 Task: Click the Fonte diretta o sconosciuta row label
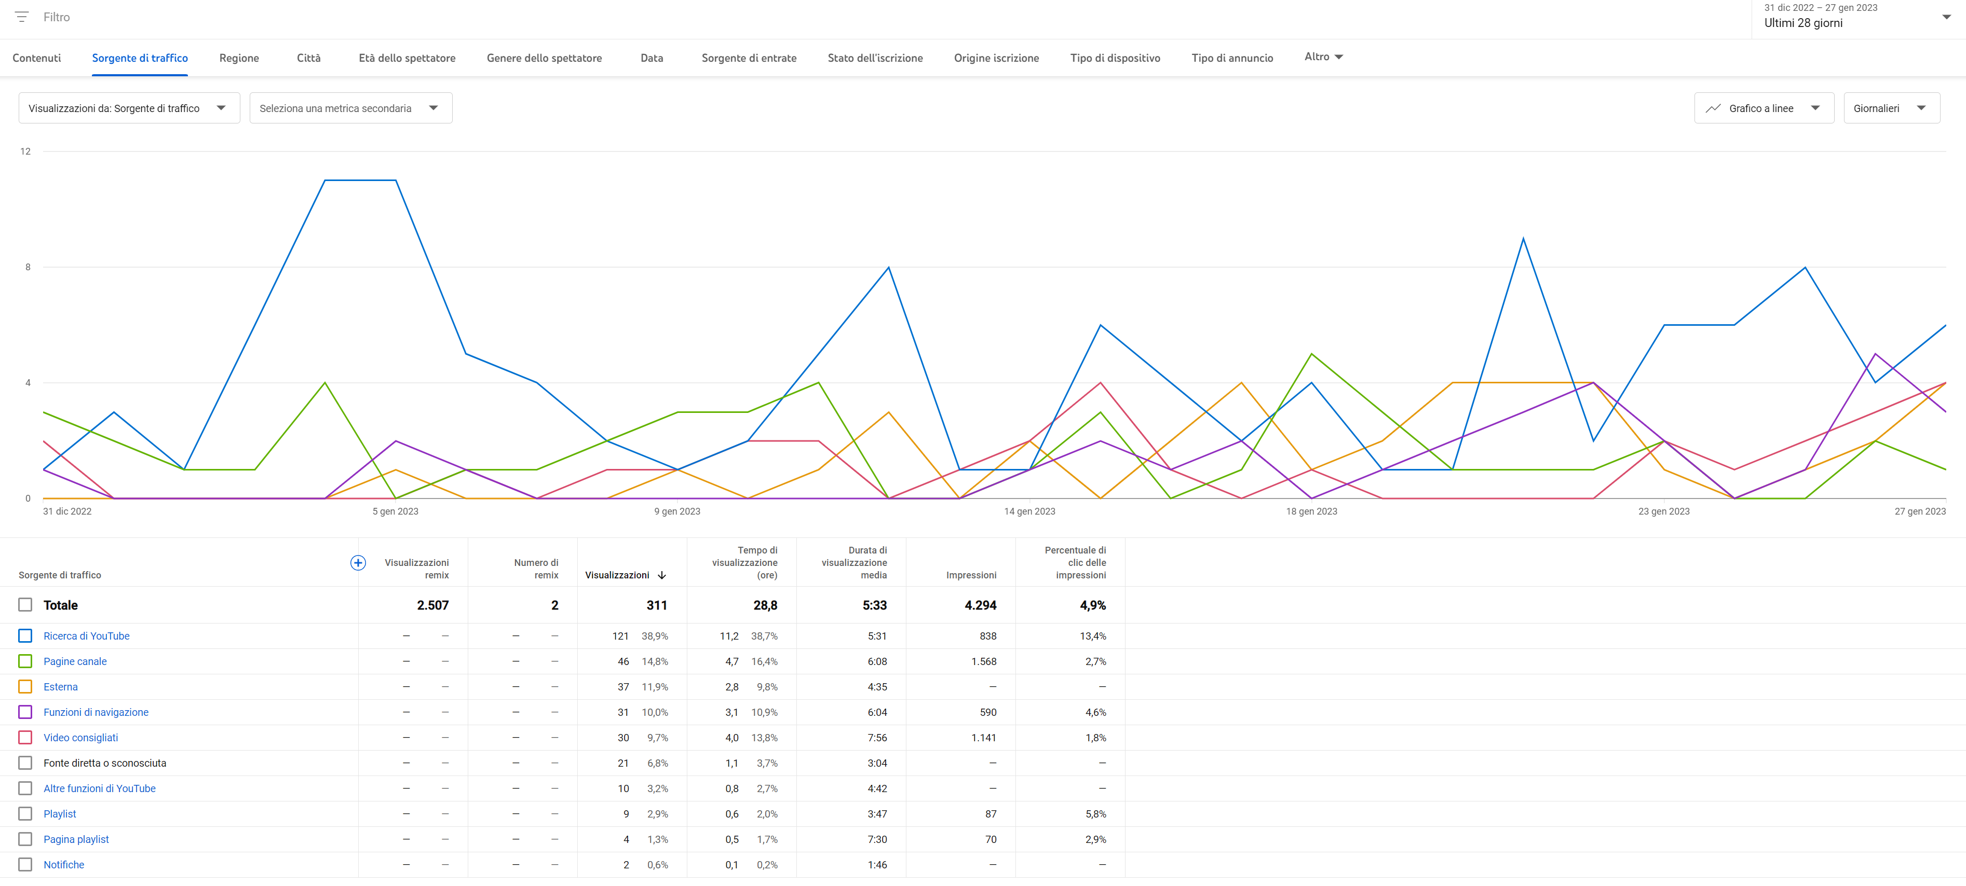pyautogui.click(x=104, y=763)
